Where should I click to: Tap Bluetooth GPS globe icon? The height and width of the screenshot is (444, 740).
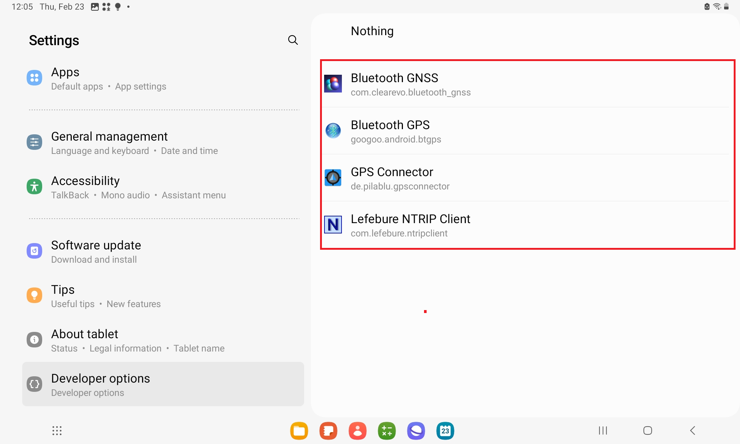click(333, 131)
